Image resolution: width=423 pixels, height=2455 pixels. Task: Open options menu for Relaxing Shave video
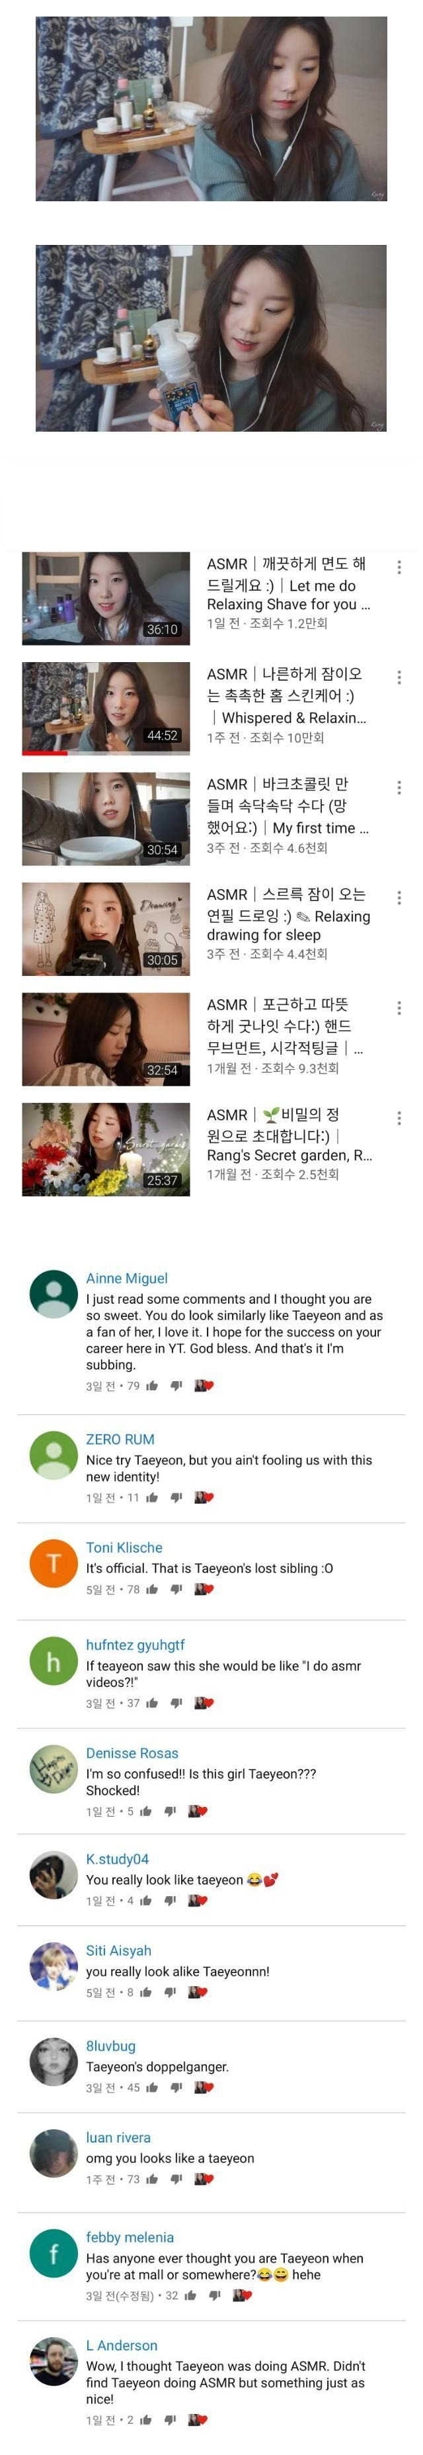point(399,567)
